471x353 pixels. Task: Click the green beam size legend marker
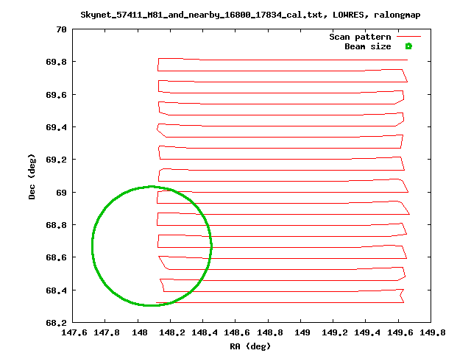(408, 46)
